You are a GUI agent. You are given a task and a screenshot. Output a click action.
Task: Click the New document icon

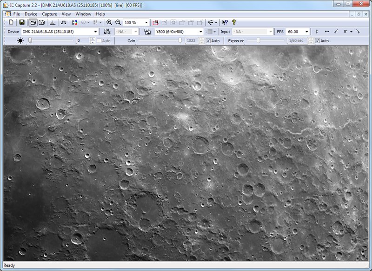[x=11, y=22]
